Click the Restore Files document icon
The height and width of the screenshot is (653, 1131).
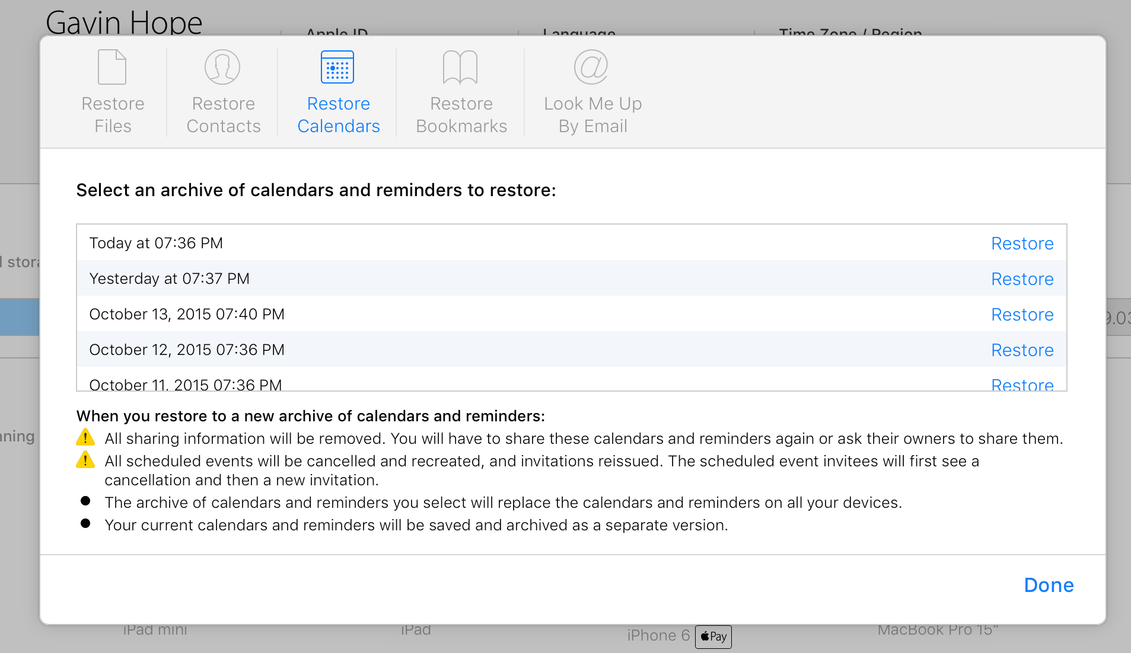[x=112, y=67]
